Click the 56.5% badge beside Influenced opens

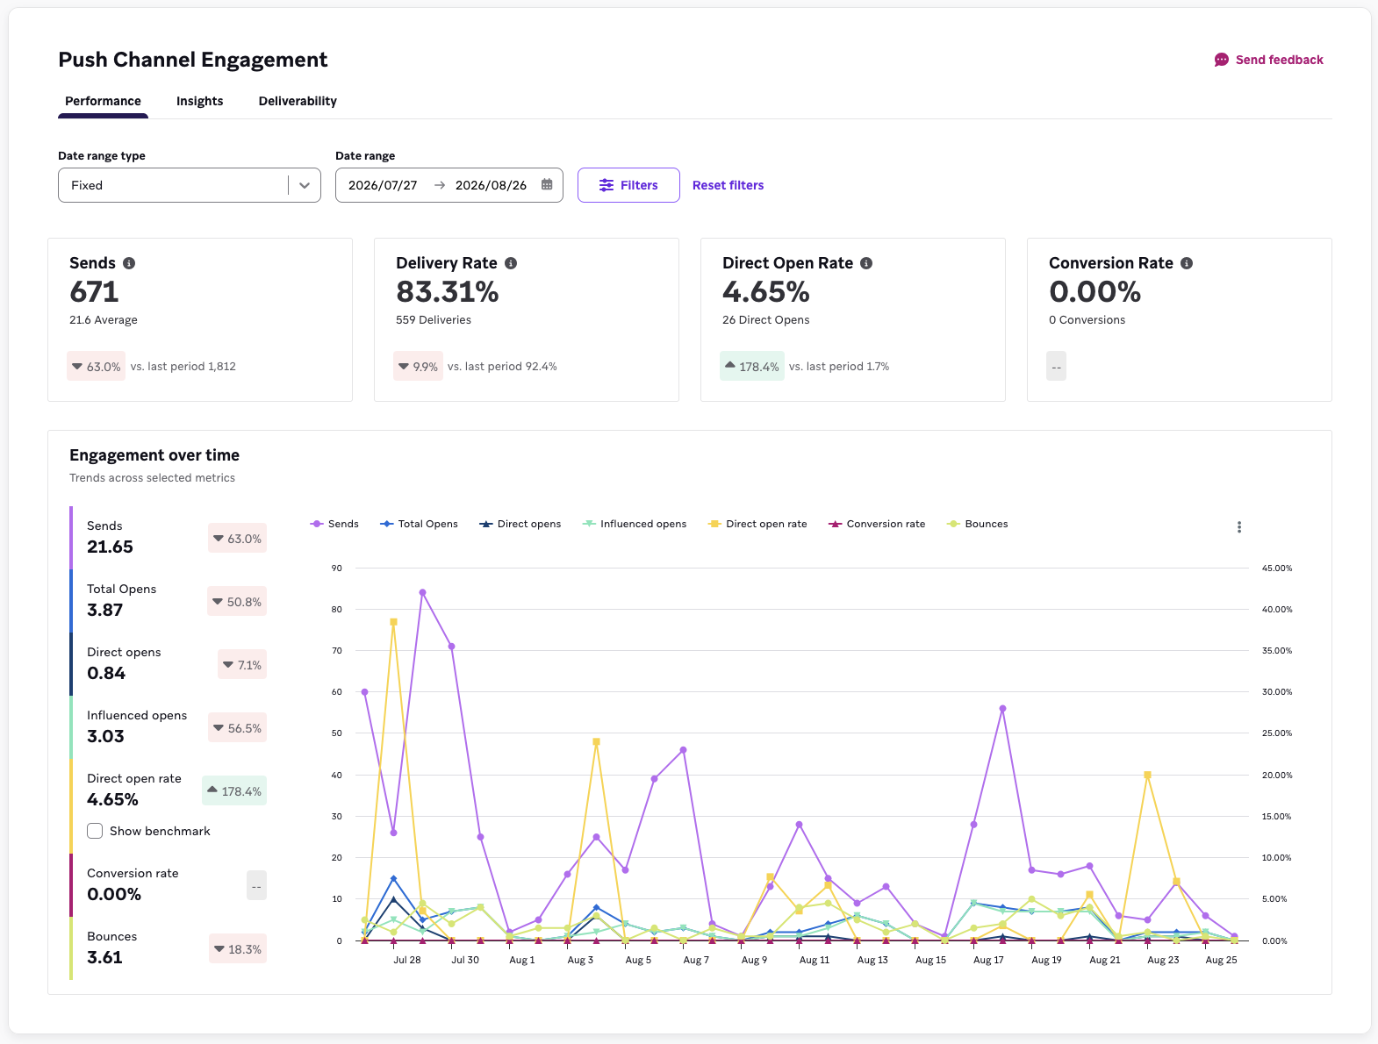click(237, 728)
